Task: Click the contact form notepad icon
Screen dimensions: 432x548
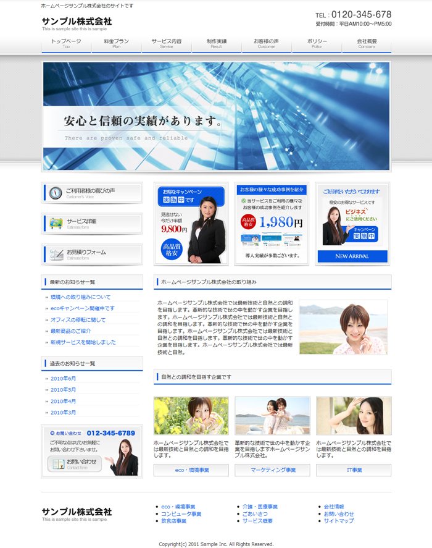Action: coord(57,463)
